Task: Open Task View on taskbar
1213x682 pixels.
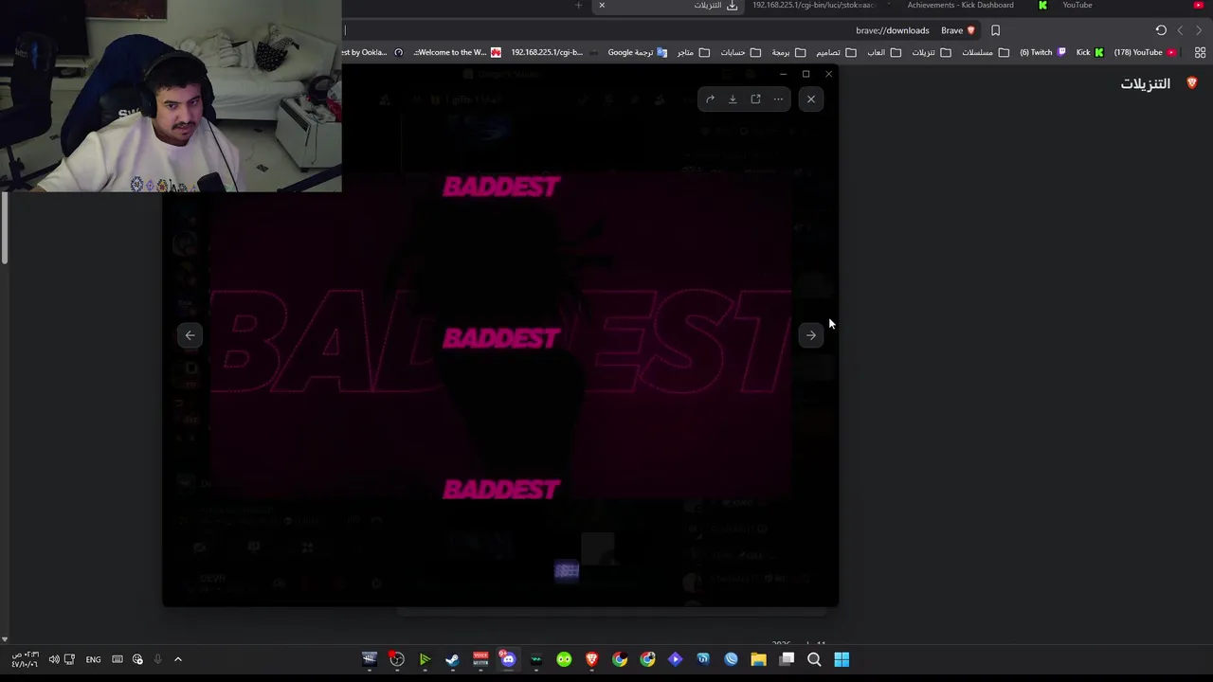Action: coord(787,659)
